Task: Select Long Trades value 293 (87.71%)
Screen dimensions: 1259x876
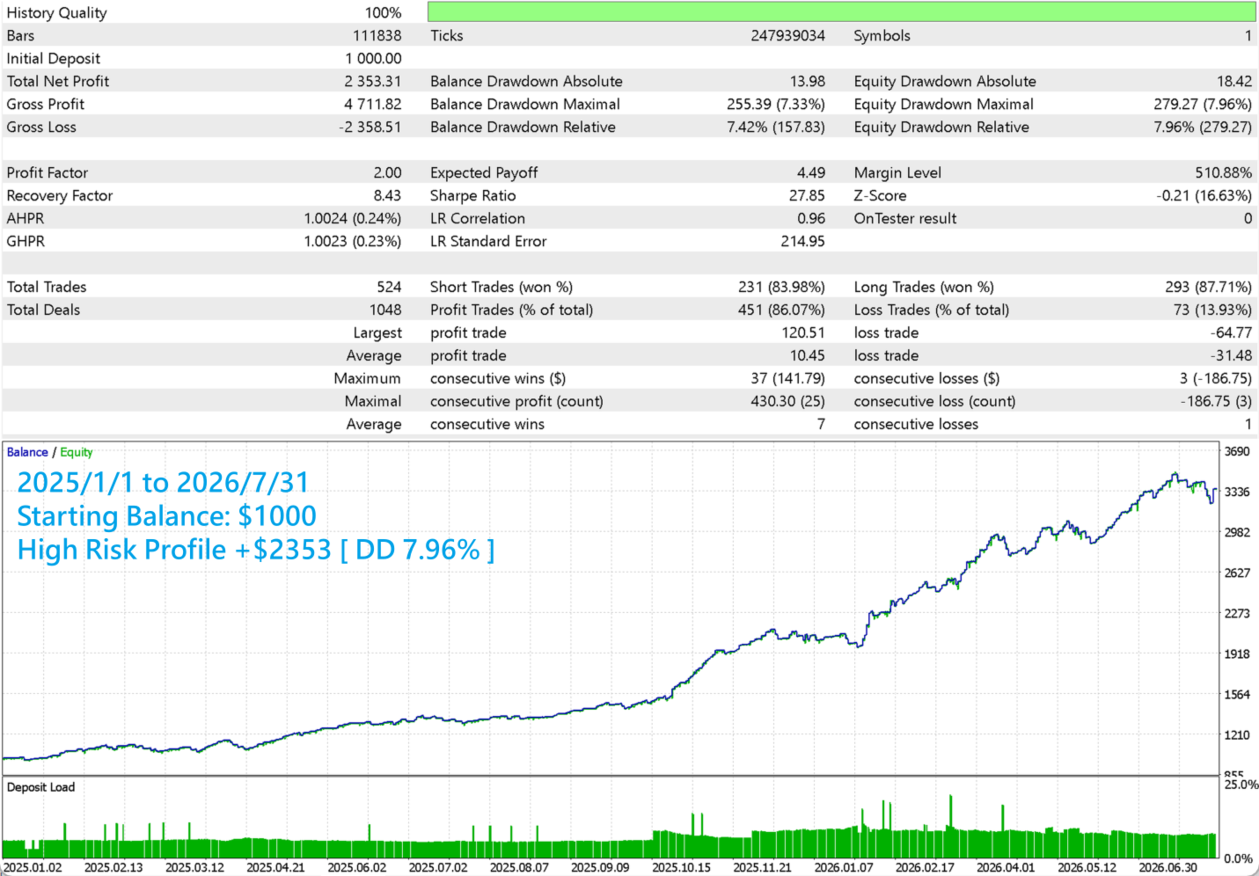Action: pyautogui.click(x=1208, y=288)
